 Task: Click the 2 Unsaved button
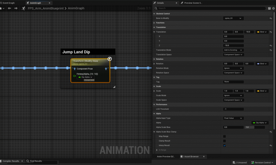pyautogui.click(x=239, y=162)
